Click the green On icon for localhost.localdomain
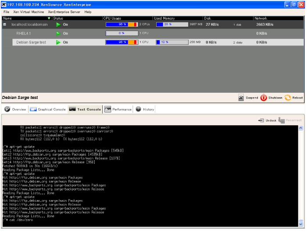This screenshot has width=307, height=232. coord(58,25)
